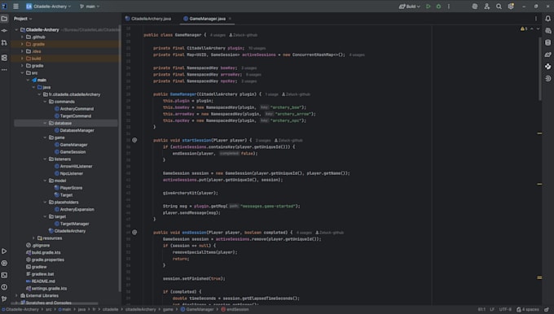Select DatabaseManager in project tree
Screen dimensions: 554x314
pos(77,130)
